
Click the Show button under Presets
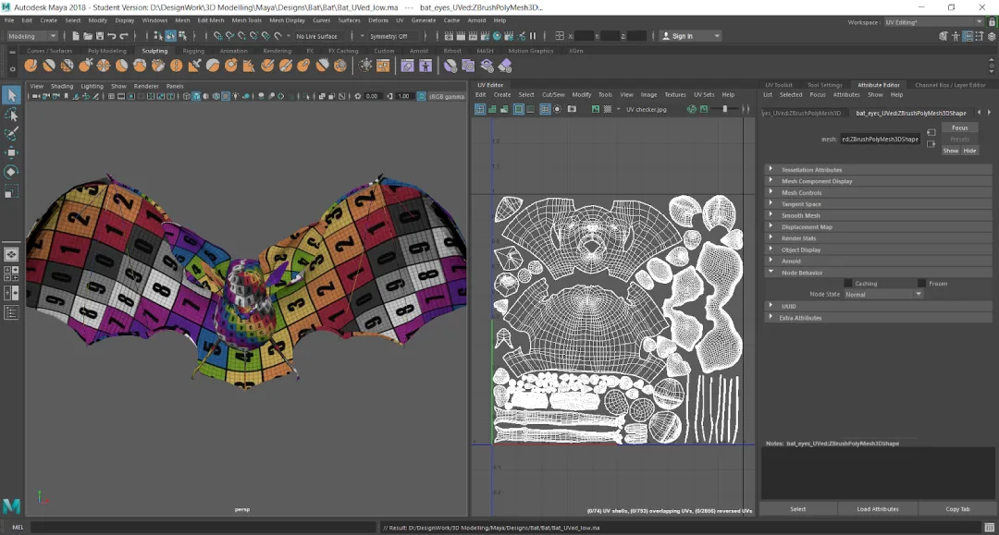[951, 151]
